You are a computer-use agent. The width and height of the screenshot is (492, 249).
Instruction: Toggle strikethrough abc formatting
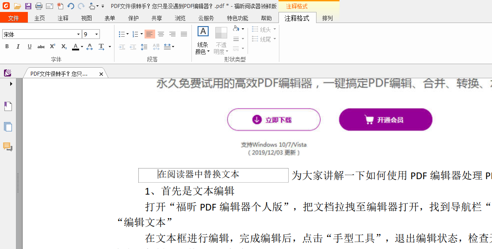pyautogui.click(x=41, y=47)
